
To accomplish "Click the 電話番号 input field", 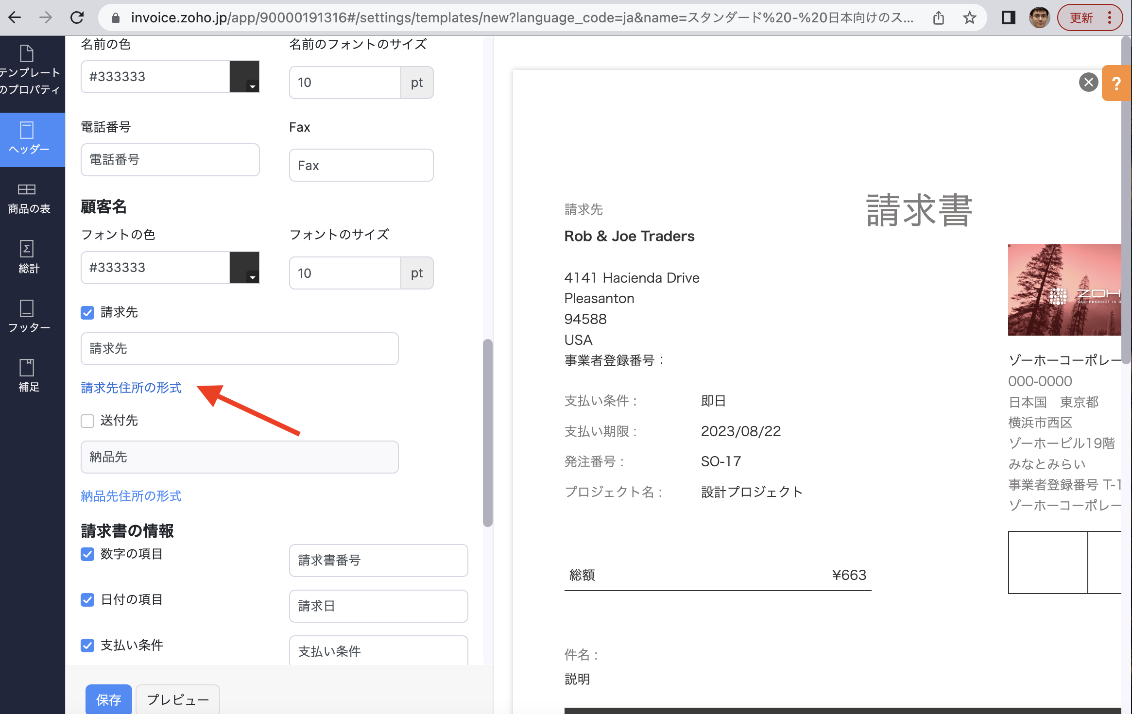I will coord(170,160).
